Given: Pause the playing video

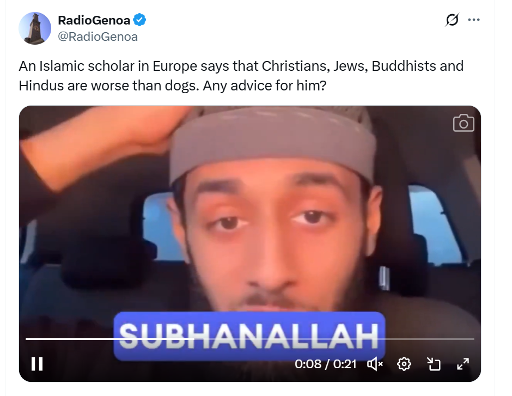Looking at the screenshot, I should tap(37, 364).
